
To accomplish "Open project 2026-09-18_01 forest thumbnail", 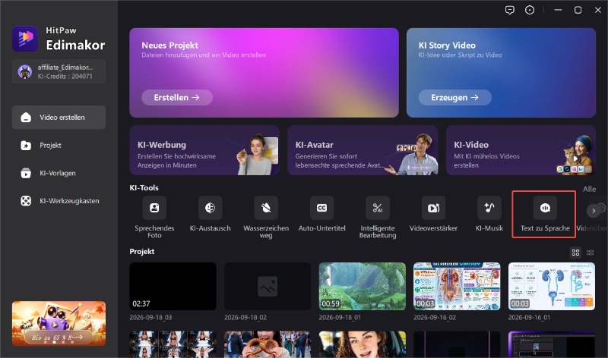I will 363,286.
